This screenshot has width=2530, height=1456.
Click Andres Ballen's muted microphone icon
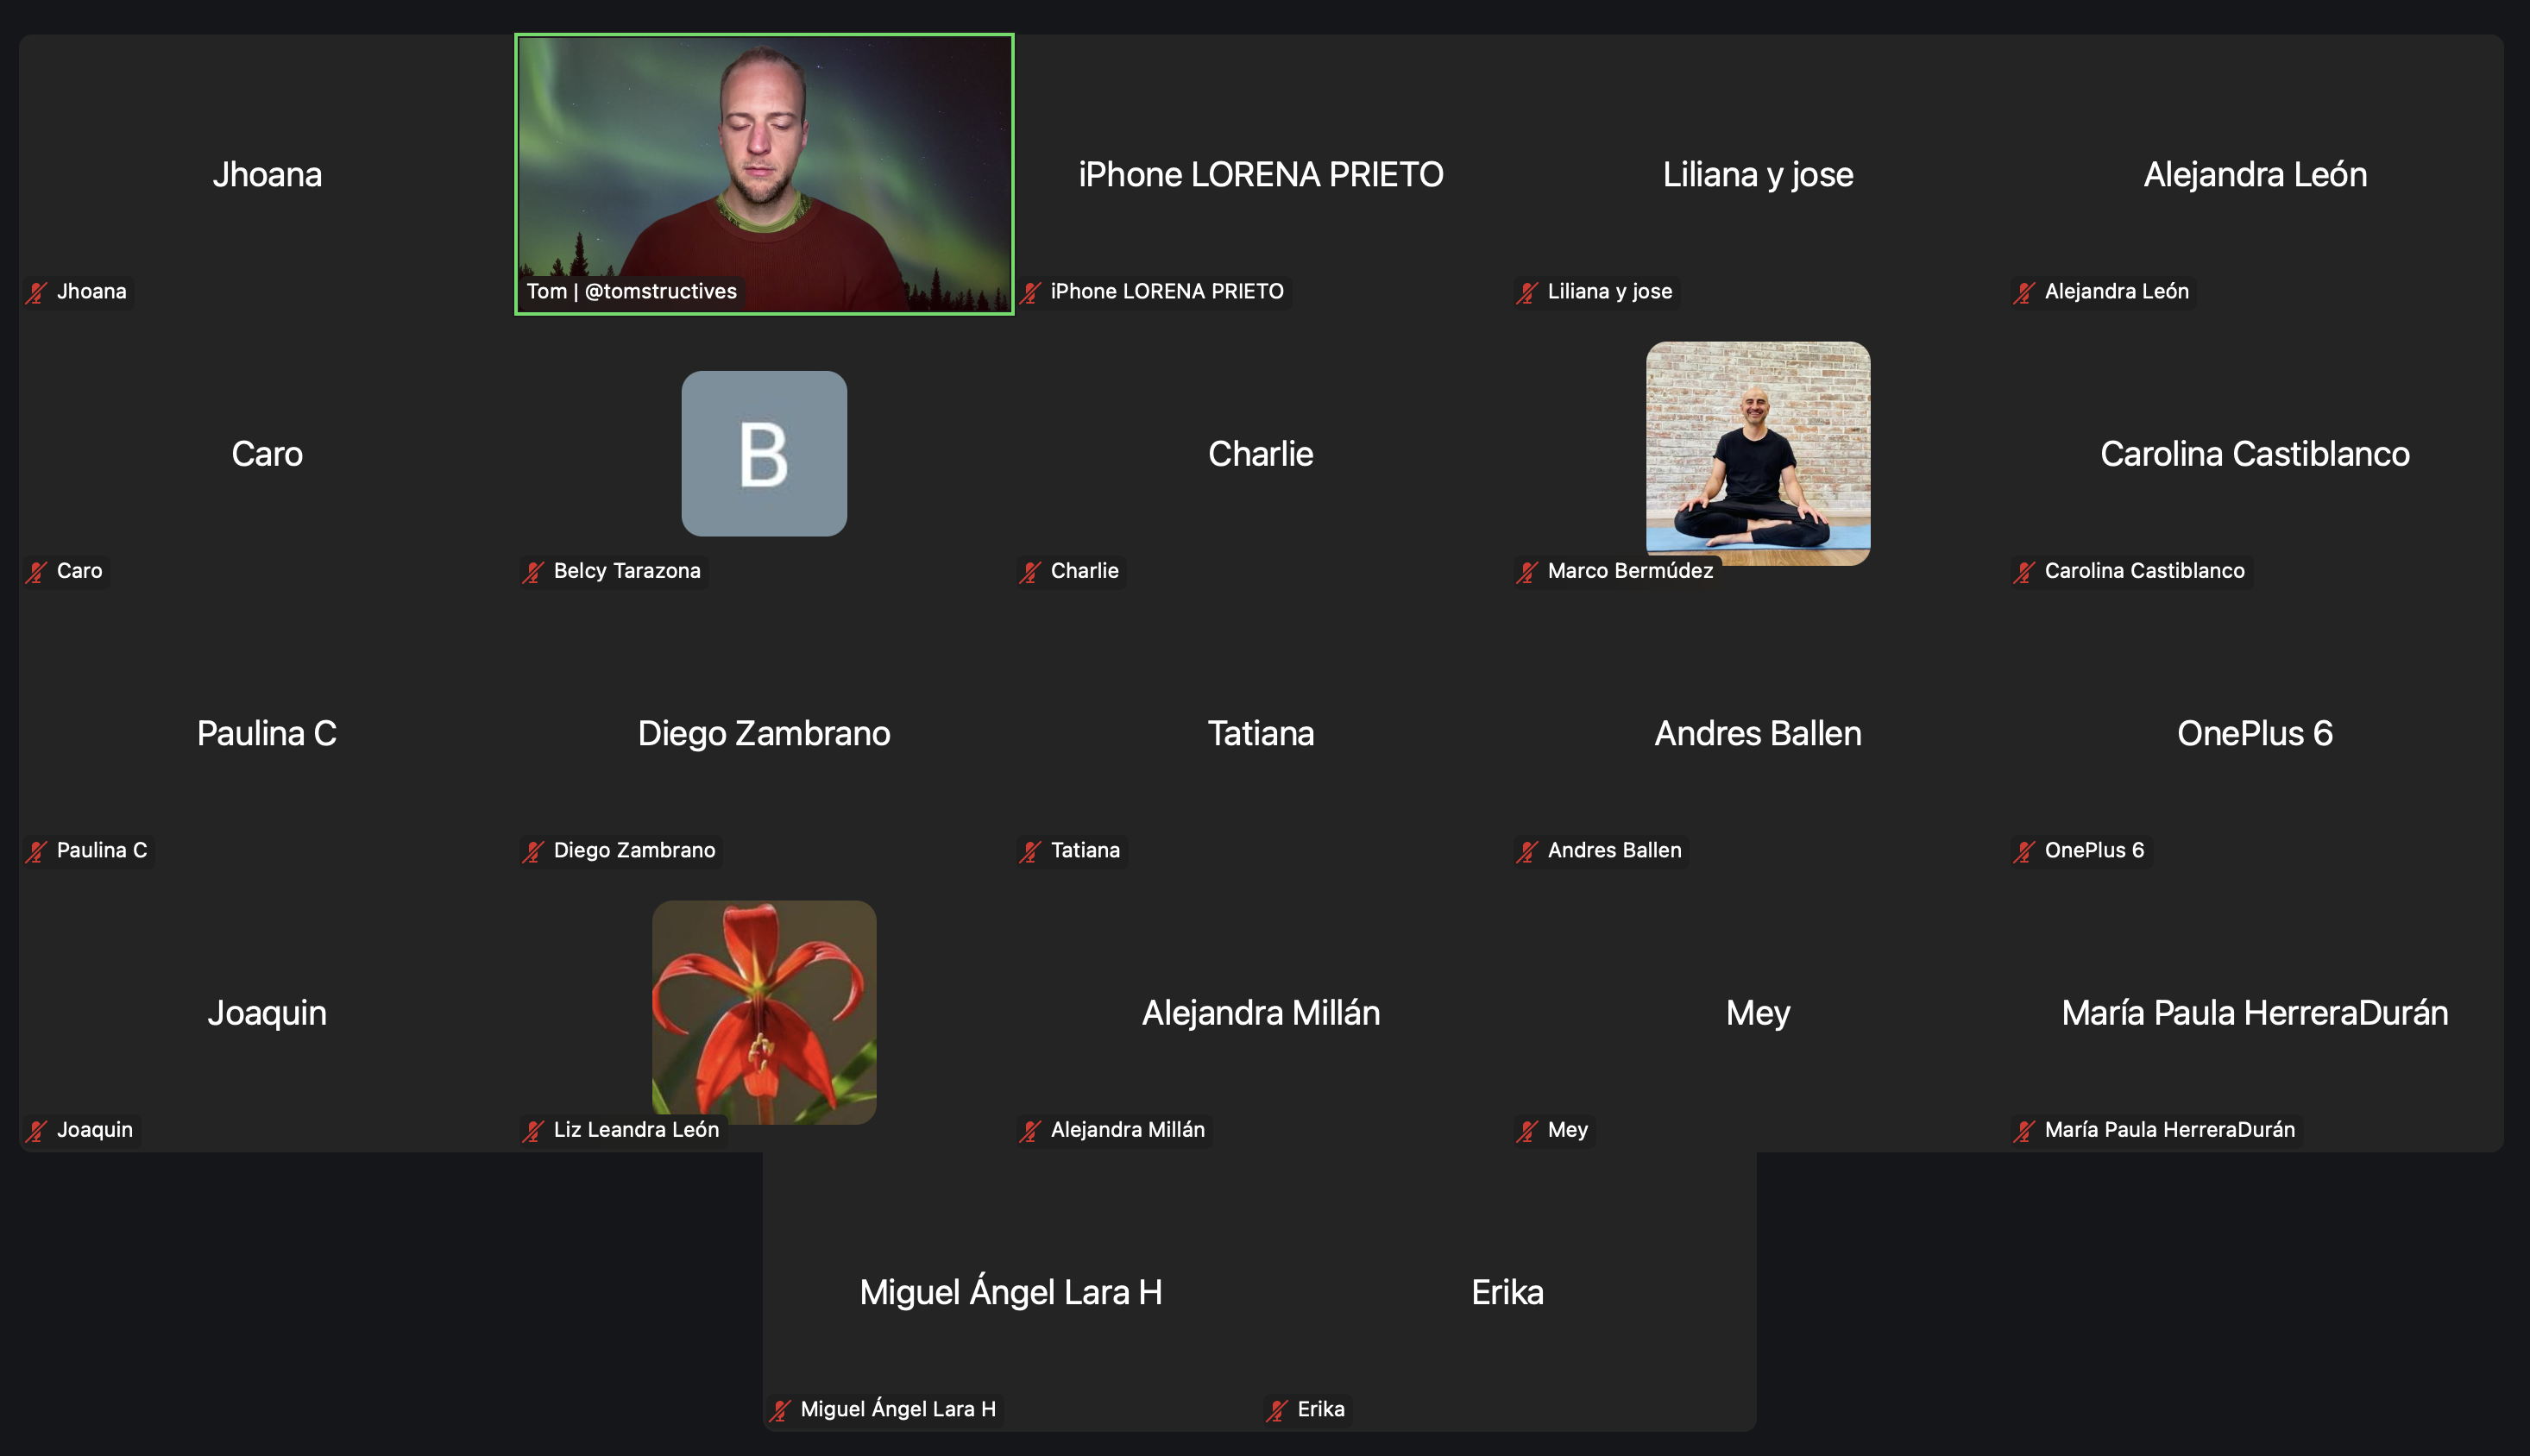click(1527, 852)
